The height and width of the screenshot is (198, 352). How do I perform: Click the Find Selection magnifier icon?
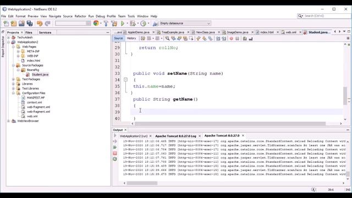point(167,38)
